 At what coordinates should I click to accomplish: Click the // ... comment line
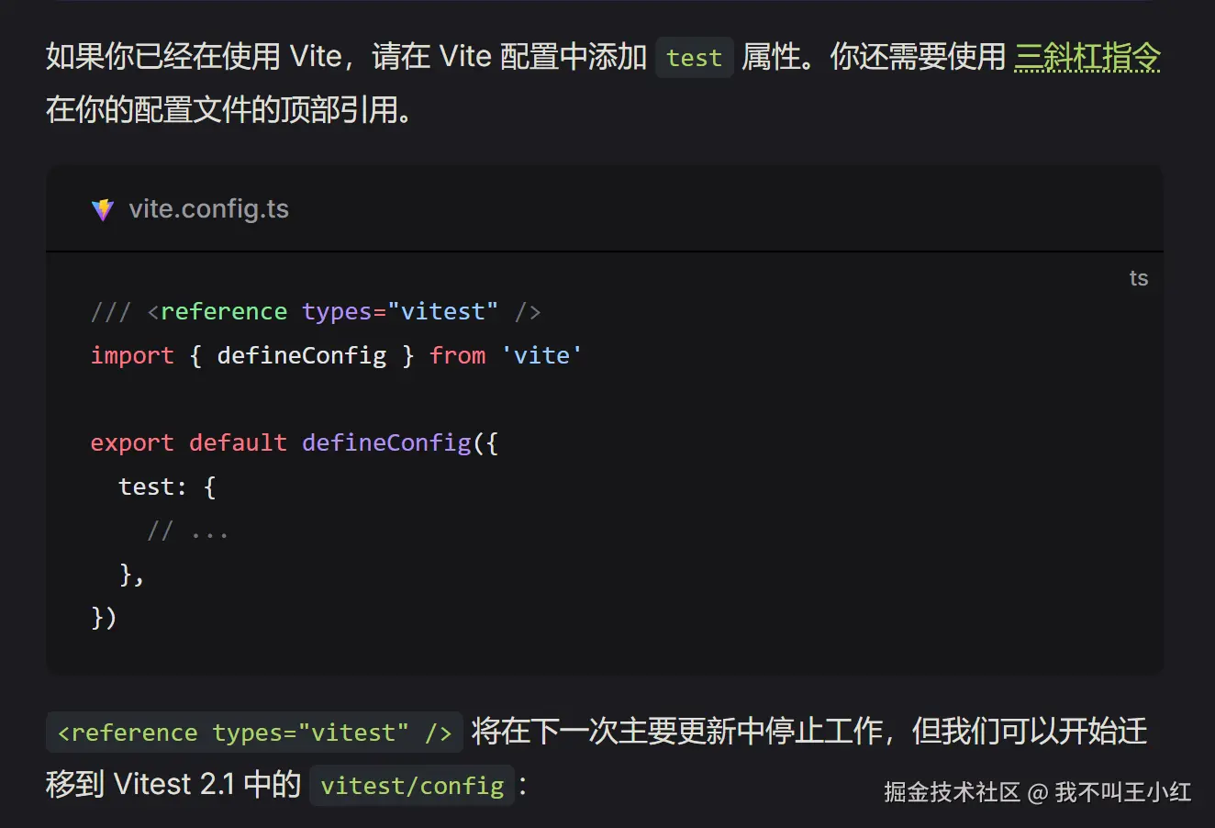click(x=187, y=531)
